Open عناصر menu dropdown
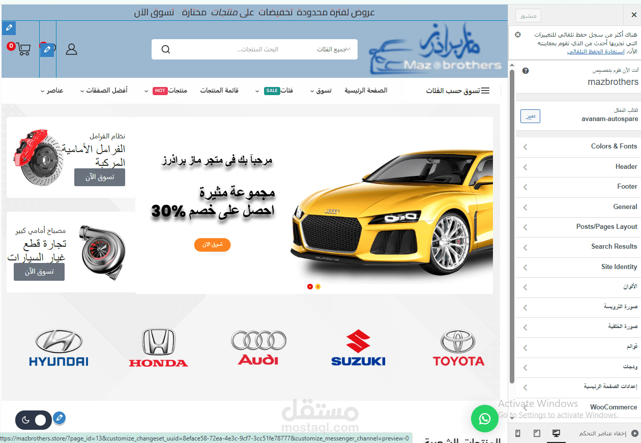Screen dimensions: 641x443 (52, 91)
